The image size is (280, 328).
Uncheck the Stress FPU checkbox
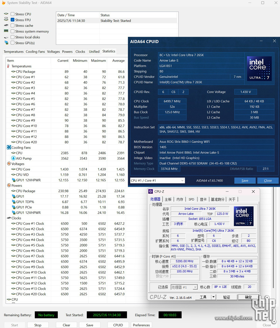pos(13,20)
